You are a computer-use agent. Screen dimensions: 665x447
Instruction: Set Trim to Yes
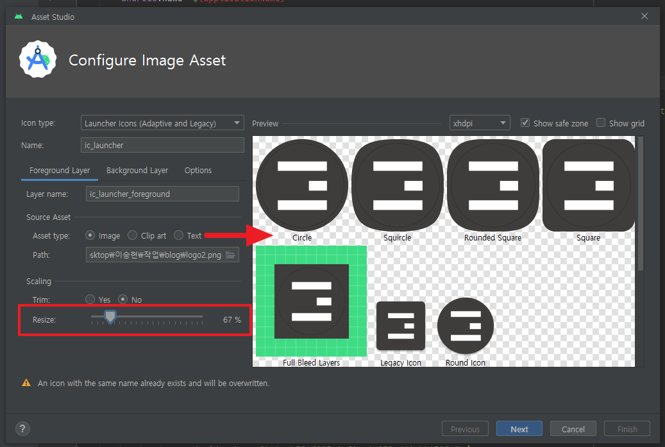tap(90, 299)
